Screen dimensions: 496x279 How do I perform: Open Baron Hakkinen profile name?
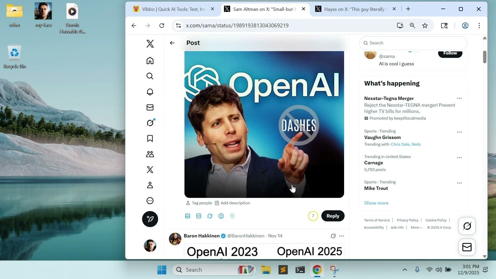coord(201,236)
